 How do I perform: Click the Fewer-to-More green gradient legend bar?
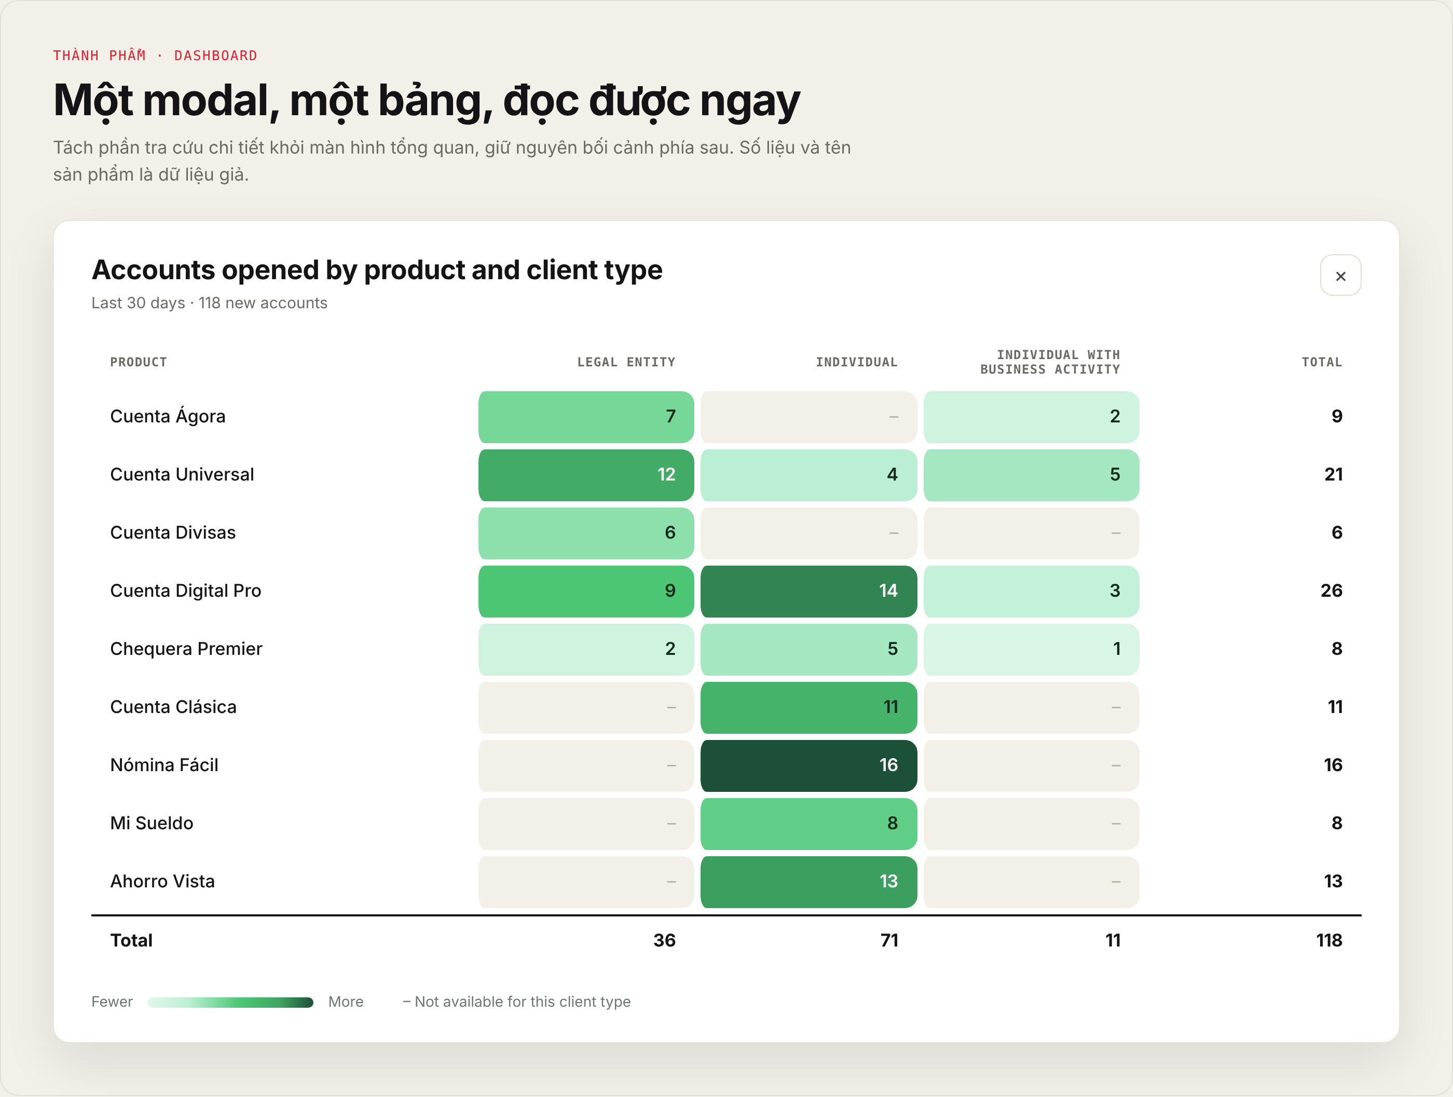point(230,1003)
